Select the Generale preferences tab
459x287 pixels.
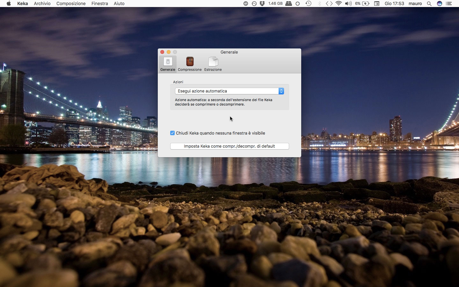[x=168, y=64]
